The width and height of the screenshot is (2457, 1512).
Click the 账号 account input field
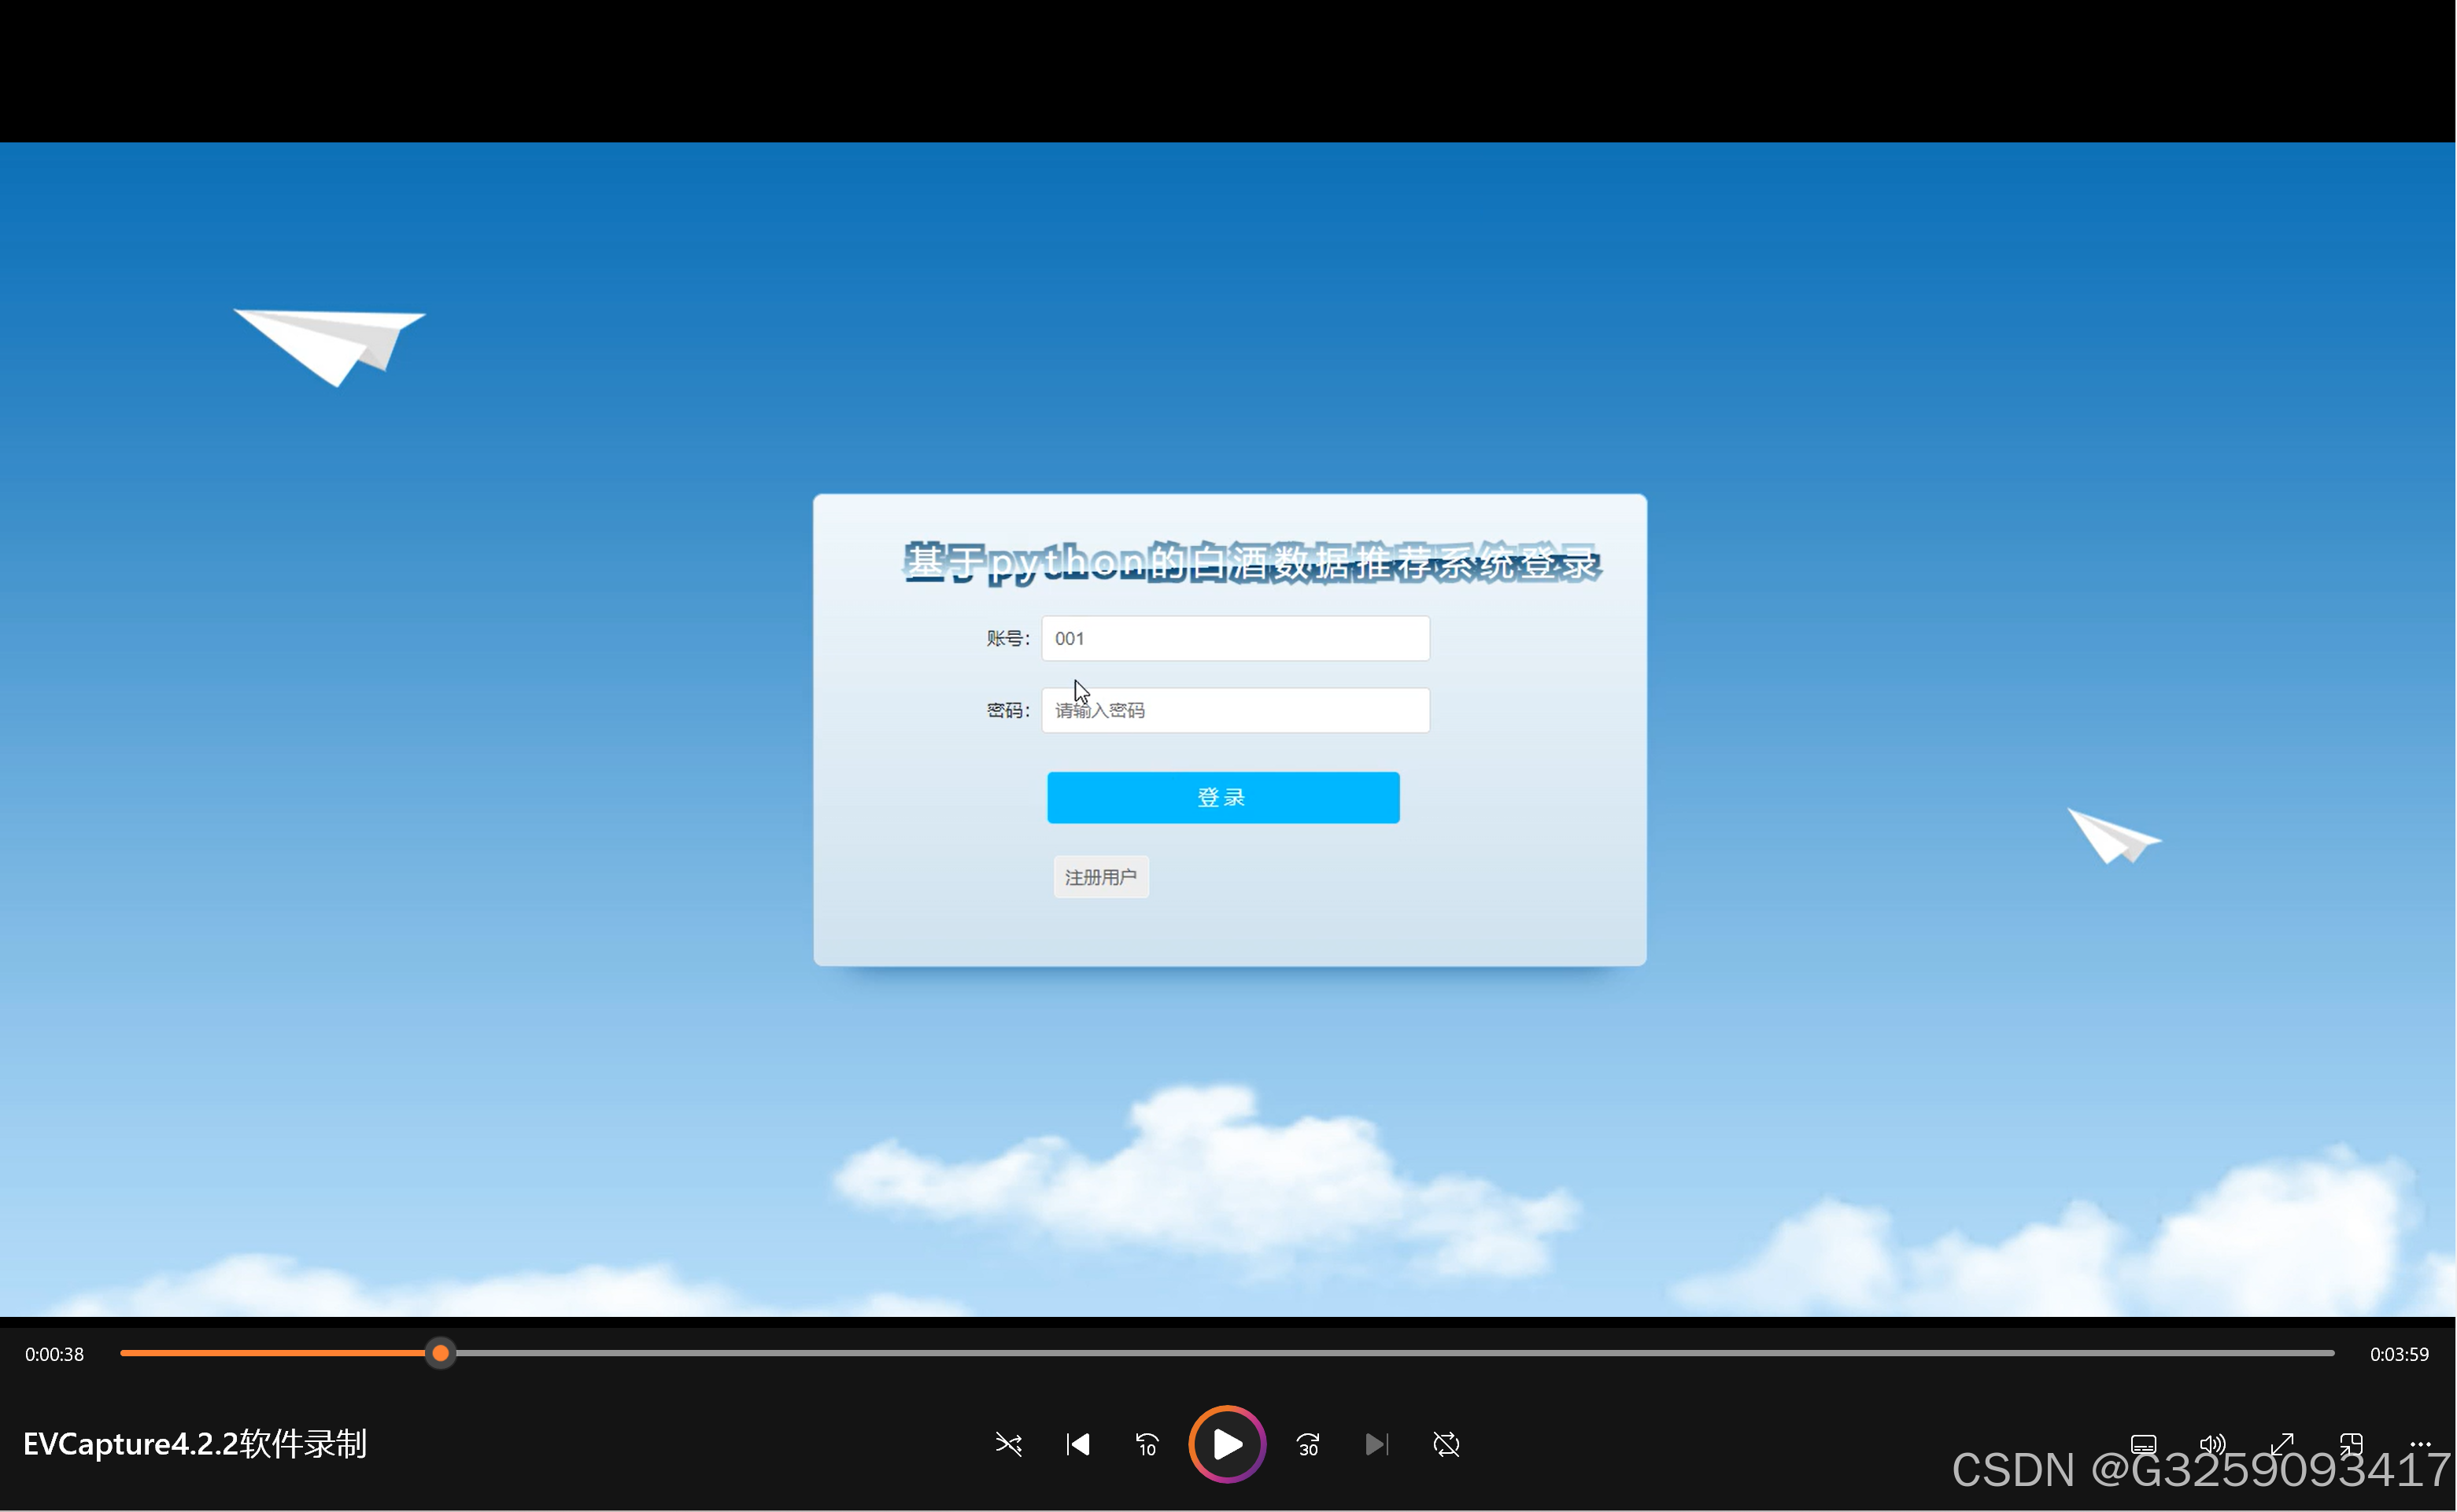1236,638
